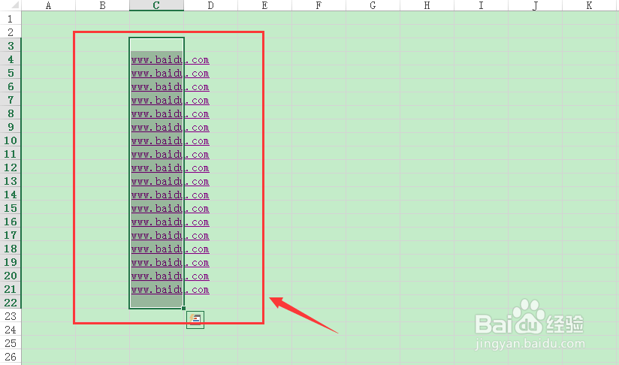Open www.baidu.com link in row 7
Image resolution: width=619 pixels, height=365 pixels.
170,100
